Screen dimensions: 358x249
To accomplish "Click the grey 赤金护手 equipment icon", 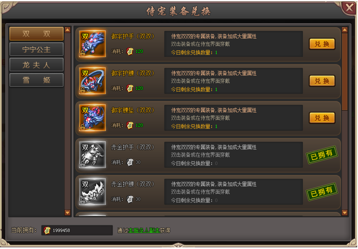I will [92, 155].
